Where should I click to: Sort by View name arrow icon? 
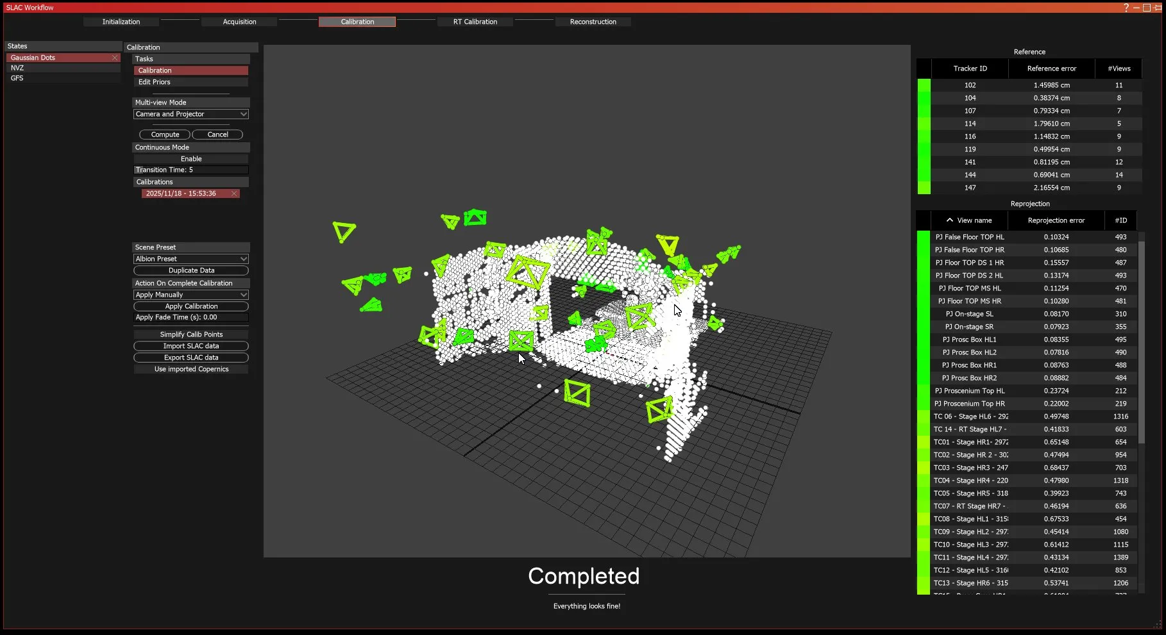pos(950,220)
